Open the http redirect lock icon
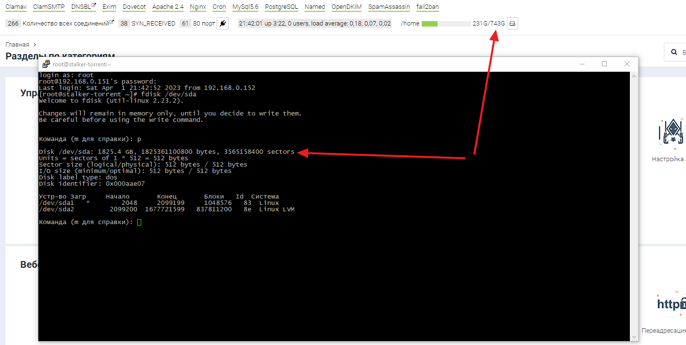This screenshot has width=686, height=345. (671, 304)
